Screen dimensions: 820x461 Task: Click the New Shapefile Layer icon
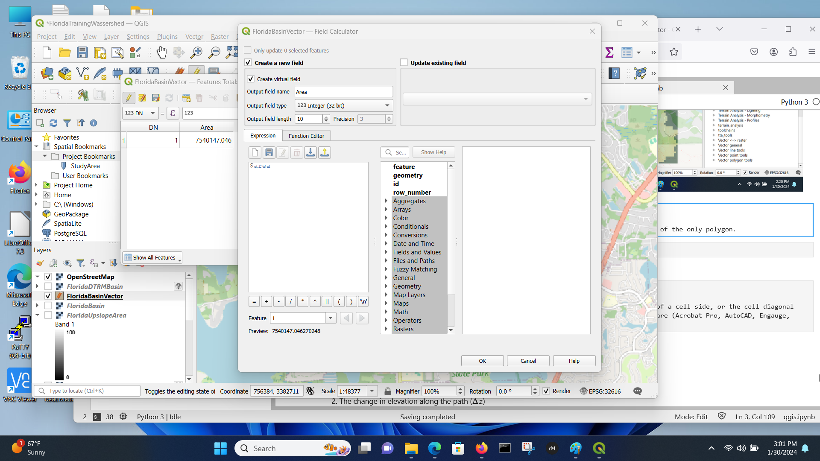click(82, 73)
